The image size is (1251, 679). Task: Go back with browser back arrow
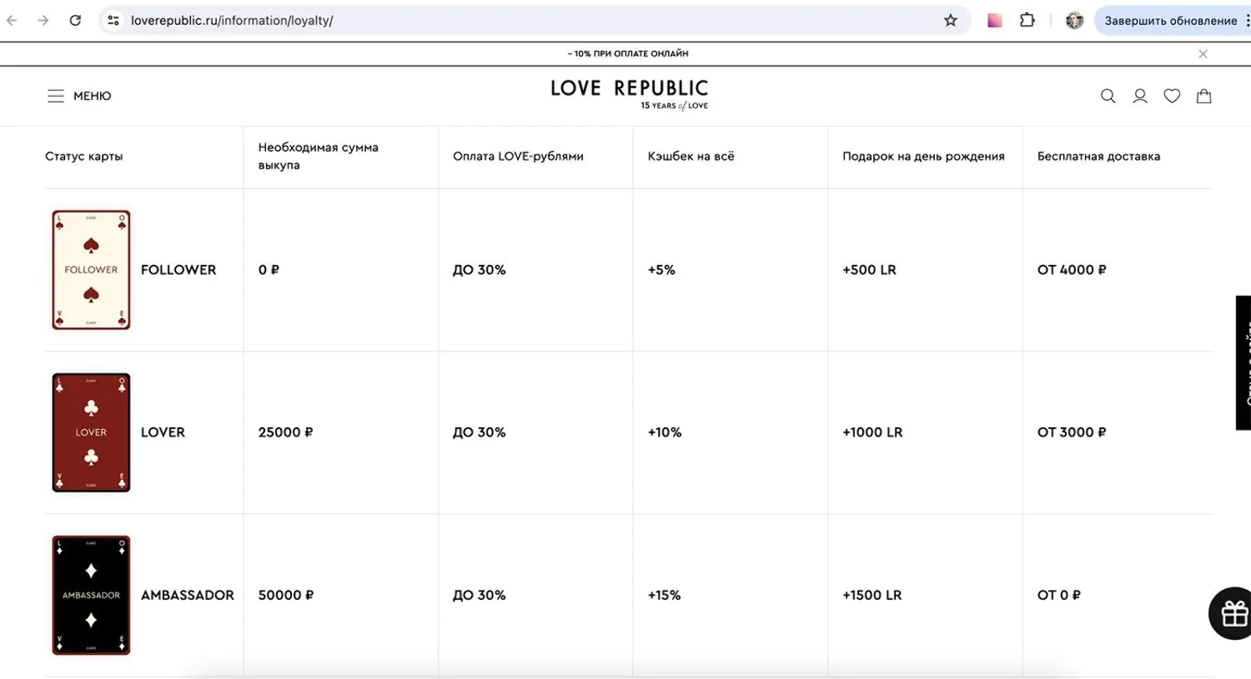pyautogui.click(x=12, y=20)
